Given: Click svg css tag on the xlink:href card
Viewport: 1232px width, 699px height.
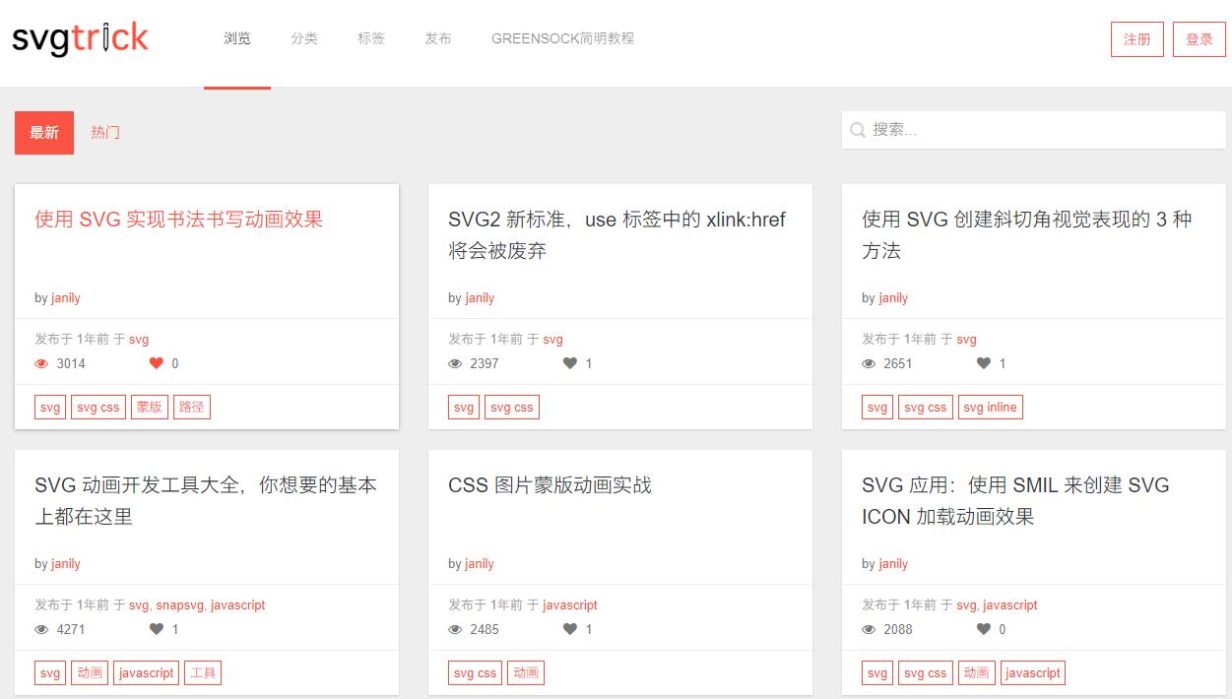Looking at the screenshot, I should click(512, 408).
